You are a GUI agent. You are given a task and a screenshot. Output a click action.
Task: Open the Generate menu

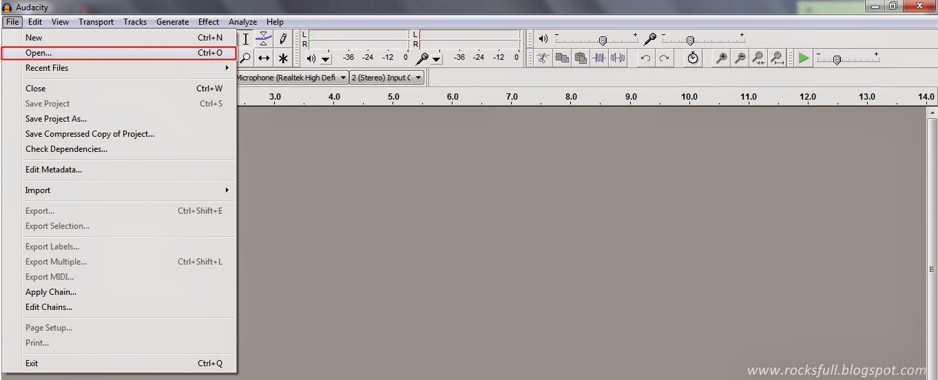coord(172,22)
